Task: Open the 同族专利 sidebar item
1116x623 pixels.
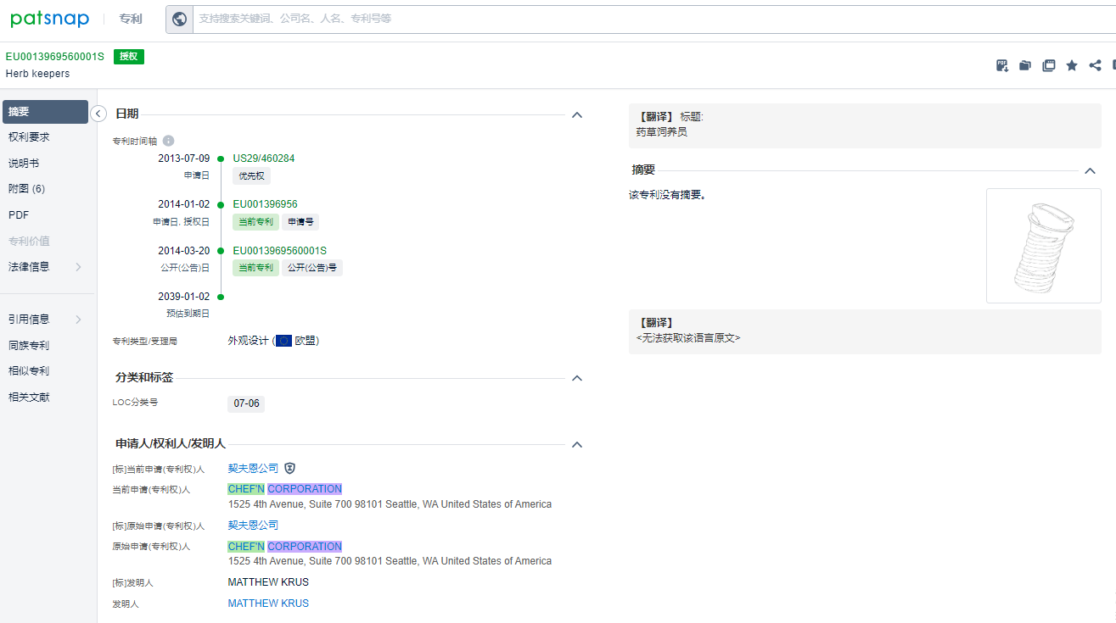Action: [30, 346]
